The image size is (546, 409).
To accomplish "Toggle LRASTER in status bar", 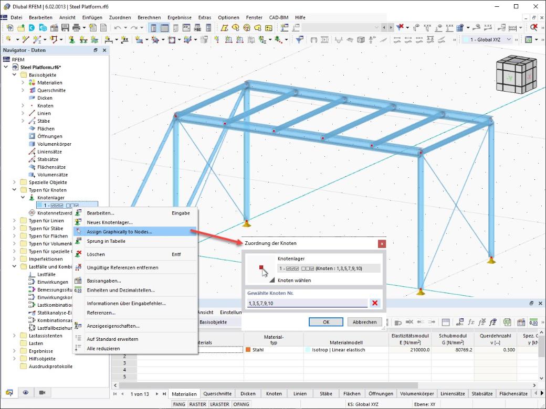I will click(x=219, y=404).
